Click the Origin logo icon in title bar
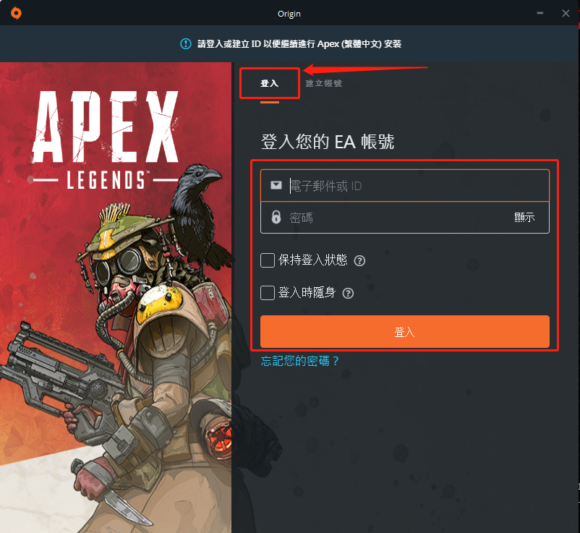580x533 pixels. [16, 13]
